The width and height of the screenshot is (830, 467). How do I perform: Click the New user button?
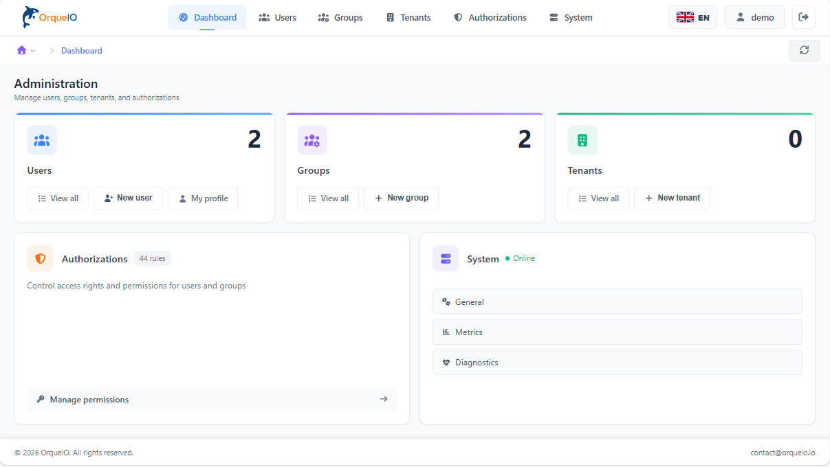pyautogui.click(x=128, y=198)
